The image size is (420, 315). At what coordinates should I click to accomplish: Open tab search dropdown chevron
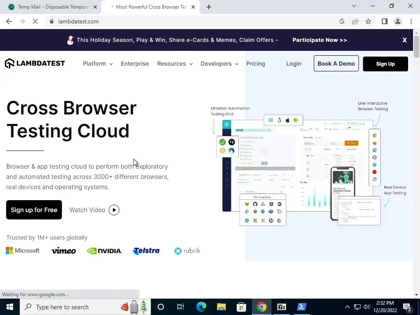tap(354, 6)
